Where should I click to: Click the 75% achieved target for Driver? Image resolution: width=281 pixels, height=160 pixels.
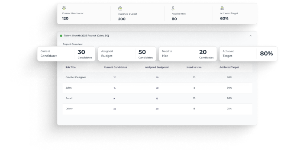click(229, 109)
